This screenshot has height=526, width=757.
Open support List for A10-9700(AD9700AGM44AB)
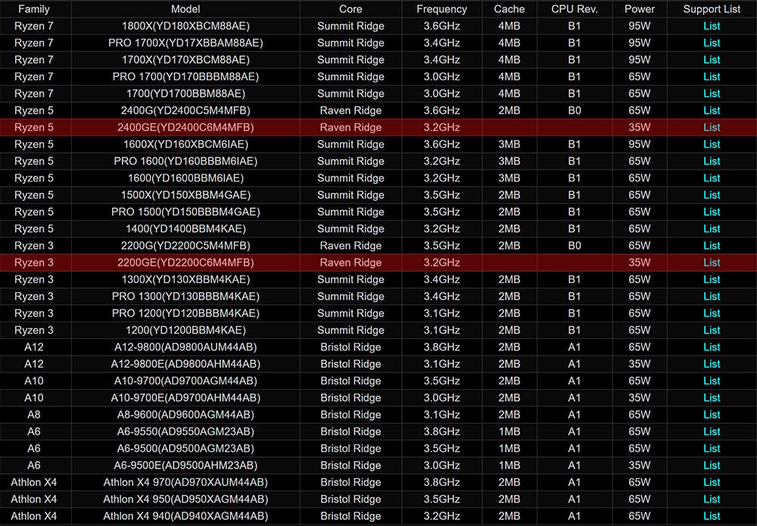point(712,381)
